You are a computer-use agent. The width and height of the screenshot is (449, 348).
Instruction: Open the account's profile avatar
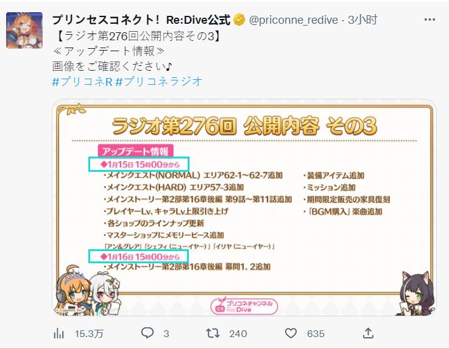coord(24,30)
